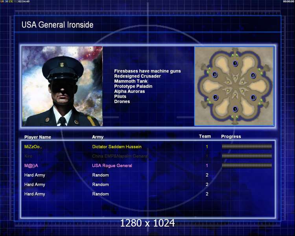Click team number 2 in first Hard Army row
Image resolution: width=295 pixels, height=236 pixels.
(207, 175)
